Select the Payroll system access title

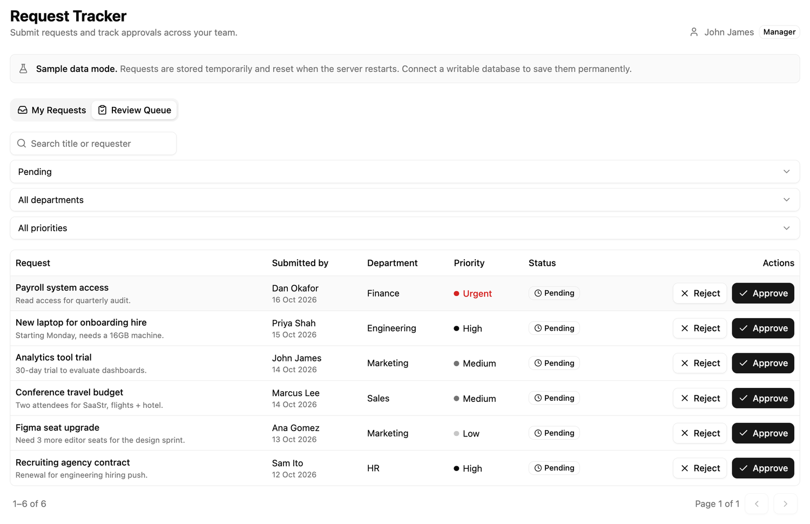click(x=62, y=288)
